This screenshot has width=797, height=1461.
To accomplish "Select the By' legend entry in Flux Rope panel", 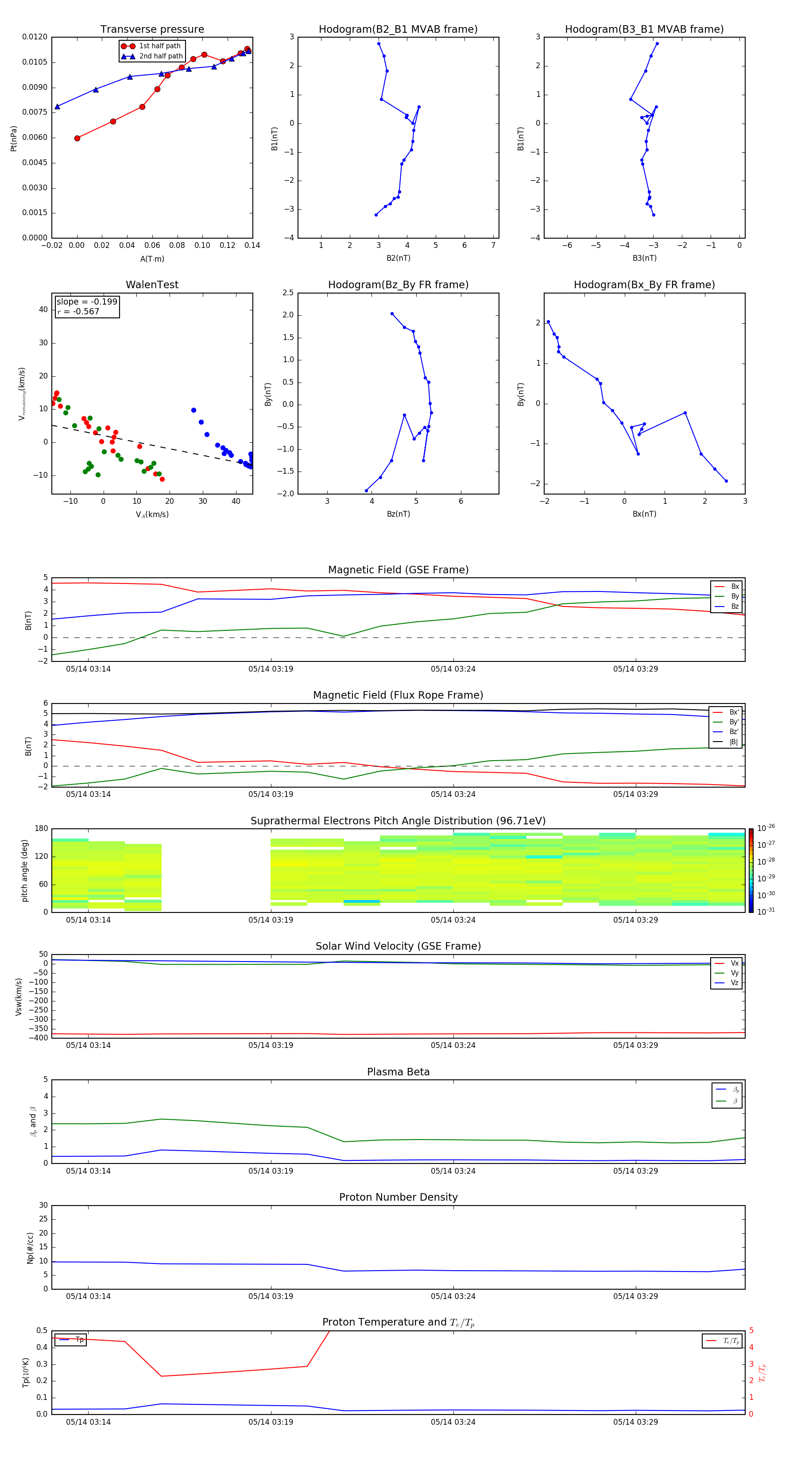I will (x=726, y=722).
